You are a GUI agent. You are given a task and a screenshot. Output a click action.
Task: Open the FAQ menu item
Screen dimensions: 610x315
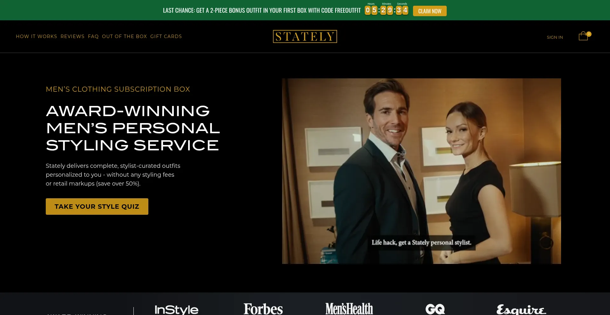click(x=93, y=36)
